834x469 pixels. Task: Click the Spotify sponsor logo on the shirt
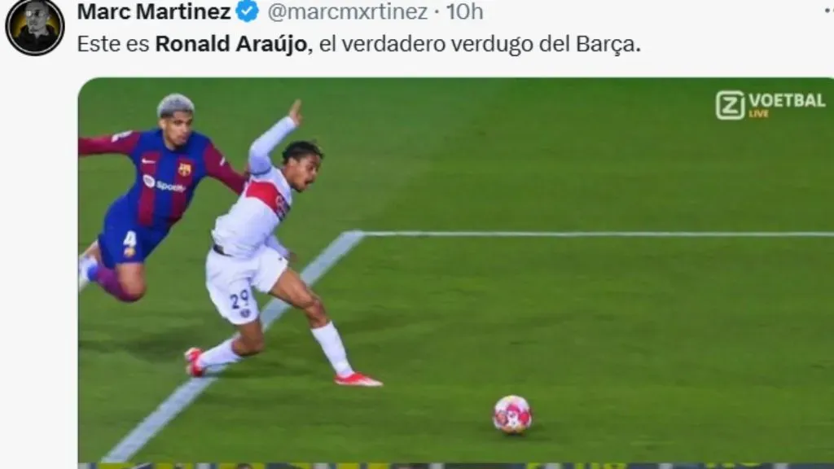[x=164, y=185]
